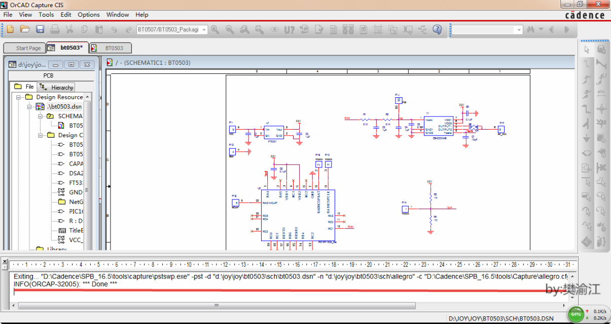611x324 pixels.
Task: Open the Edit menu
Action: point(66,15)
